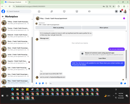
Task: Open Alexx's conversation
Action: click(16, 49)
